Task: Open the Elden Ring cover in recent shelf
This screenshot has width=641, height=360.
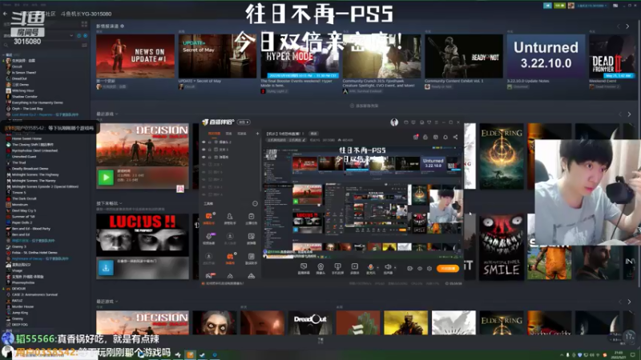Action: click(502, 156)
